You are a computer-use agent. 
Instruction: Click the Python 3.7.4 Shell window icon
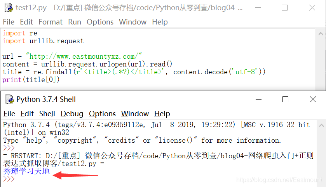click(x=9, y=99)
